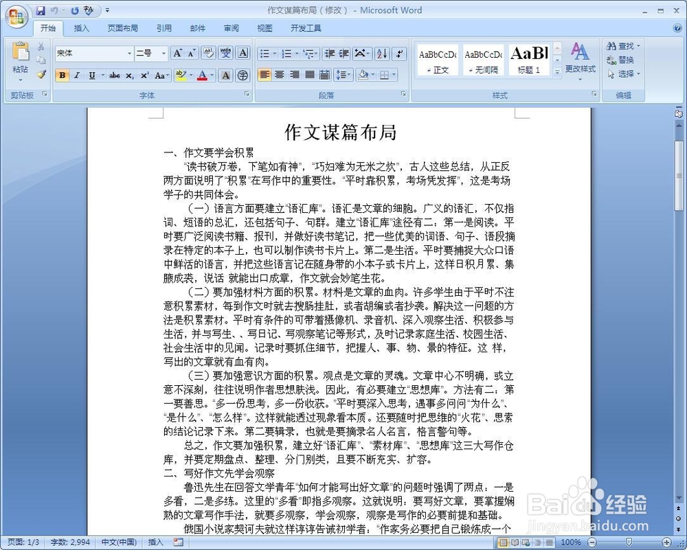Open the 页面布局 (Page Layout) tab
This screenshot has height=550, width=687.
tap(123, 28)
